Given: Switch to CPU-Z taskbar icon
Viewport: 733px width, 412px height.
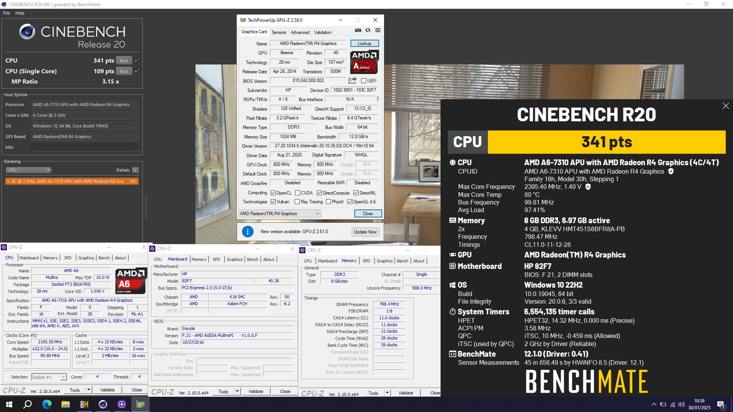Looking at the screenshot, I should point(121,404).
